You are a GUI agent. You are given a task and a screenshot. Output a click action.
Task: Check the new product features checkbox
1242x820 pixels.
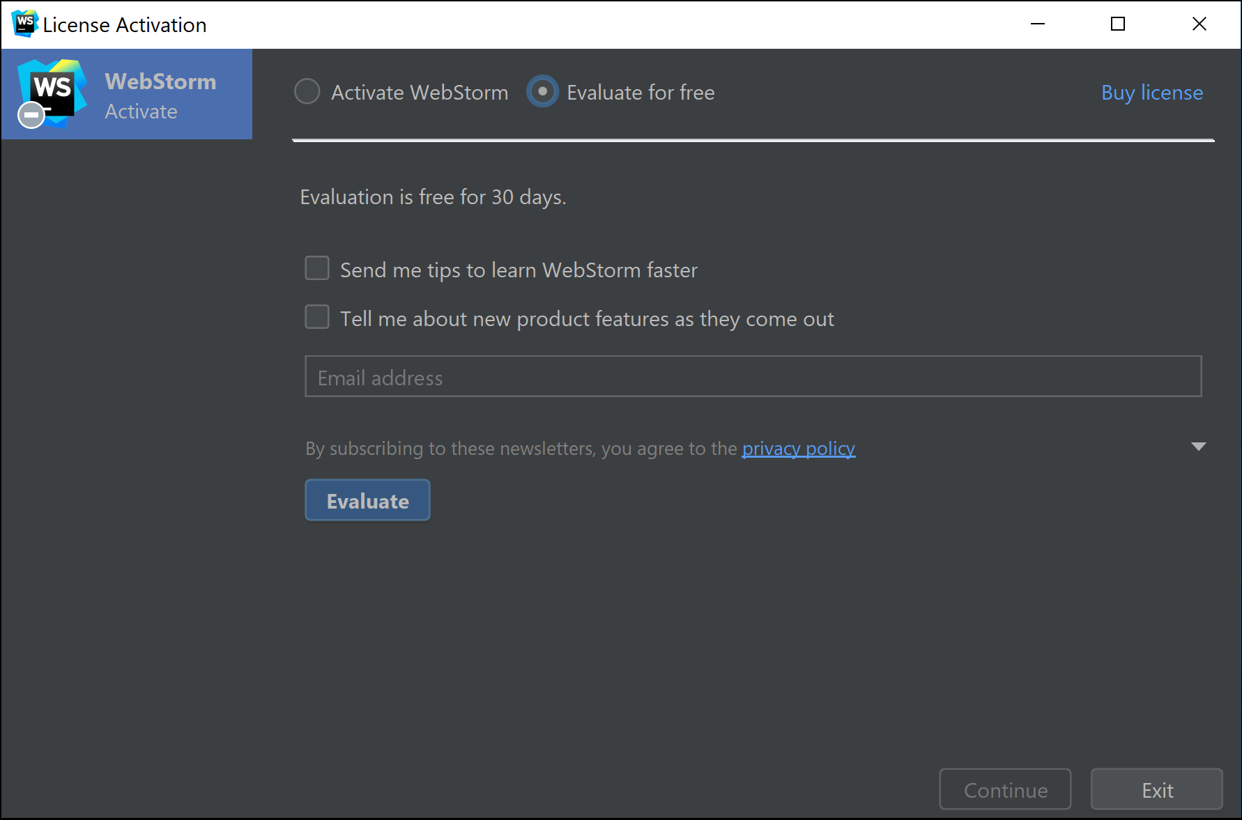pyautogui.click(x=317, y=317)
